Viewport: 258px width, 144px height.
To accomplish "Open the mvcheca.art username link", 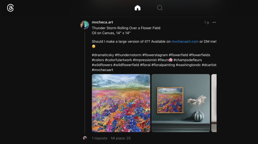I will (102, 22).
